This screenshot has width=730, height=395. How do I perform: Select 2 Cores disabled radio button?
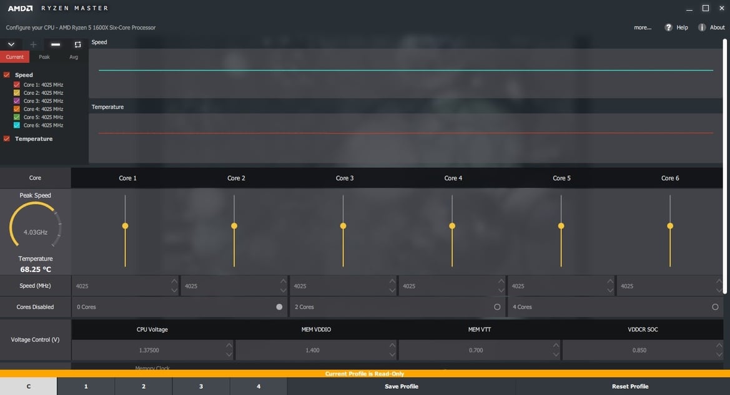[x=497, y=306]
